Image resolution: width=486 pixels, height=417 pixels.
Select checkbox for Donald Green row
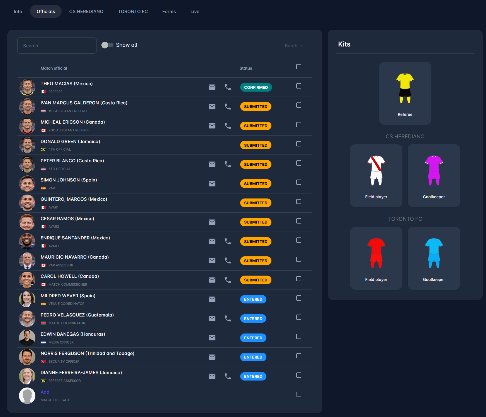click(x=298, y=144)
